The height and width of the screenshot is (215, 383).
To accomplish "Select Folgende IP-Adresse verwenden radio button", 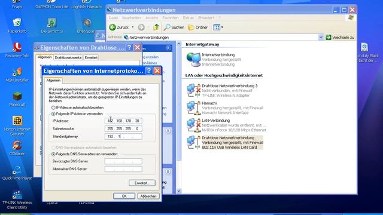I will [53, 114].
